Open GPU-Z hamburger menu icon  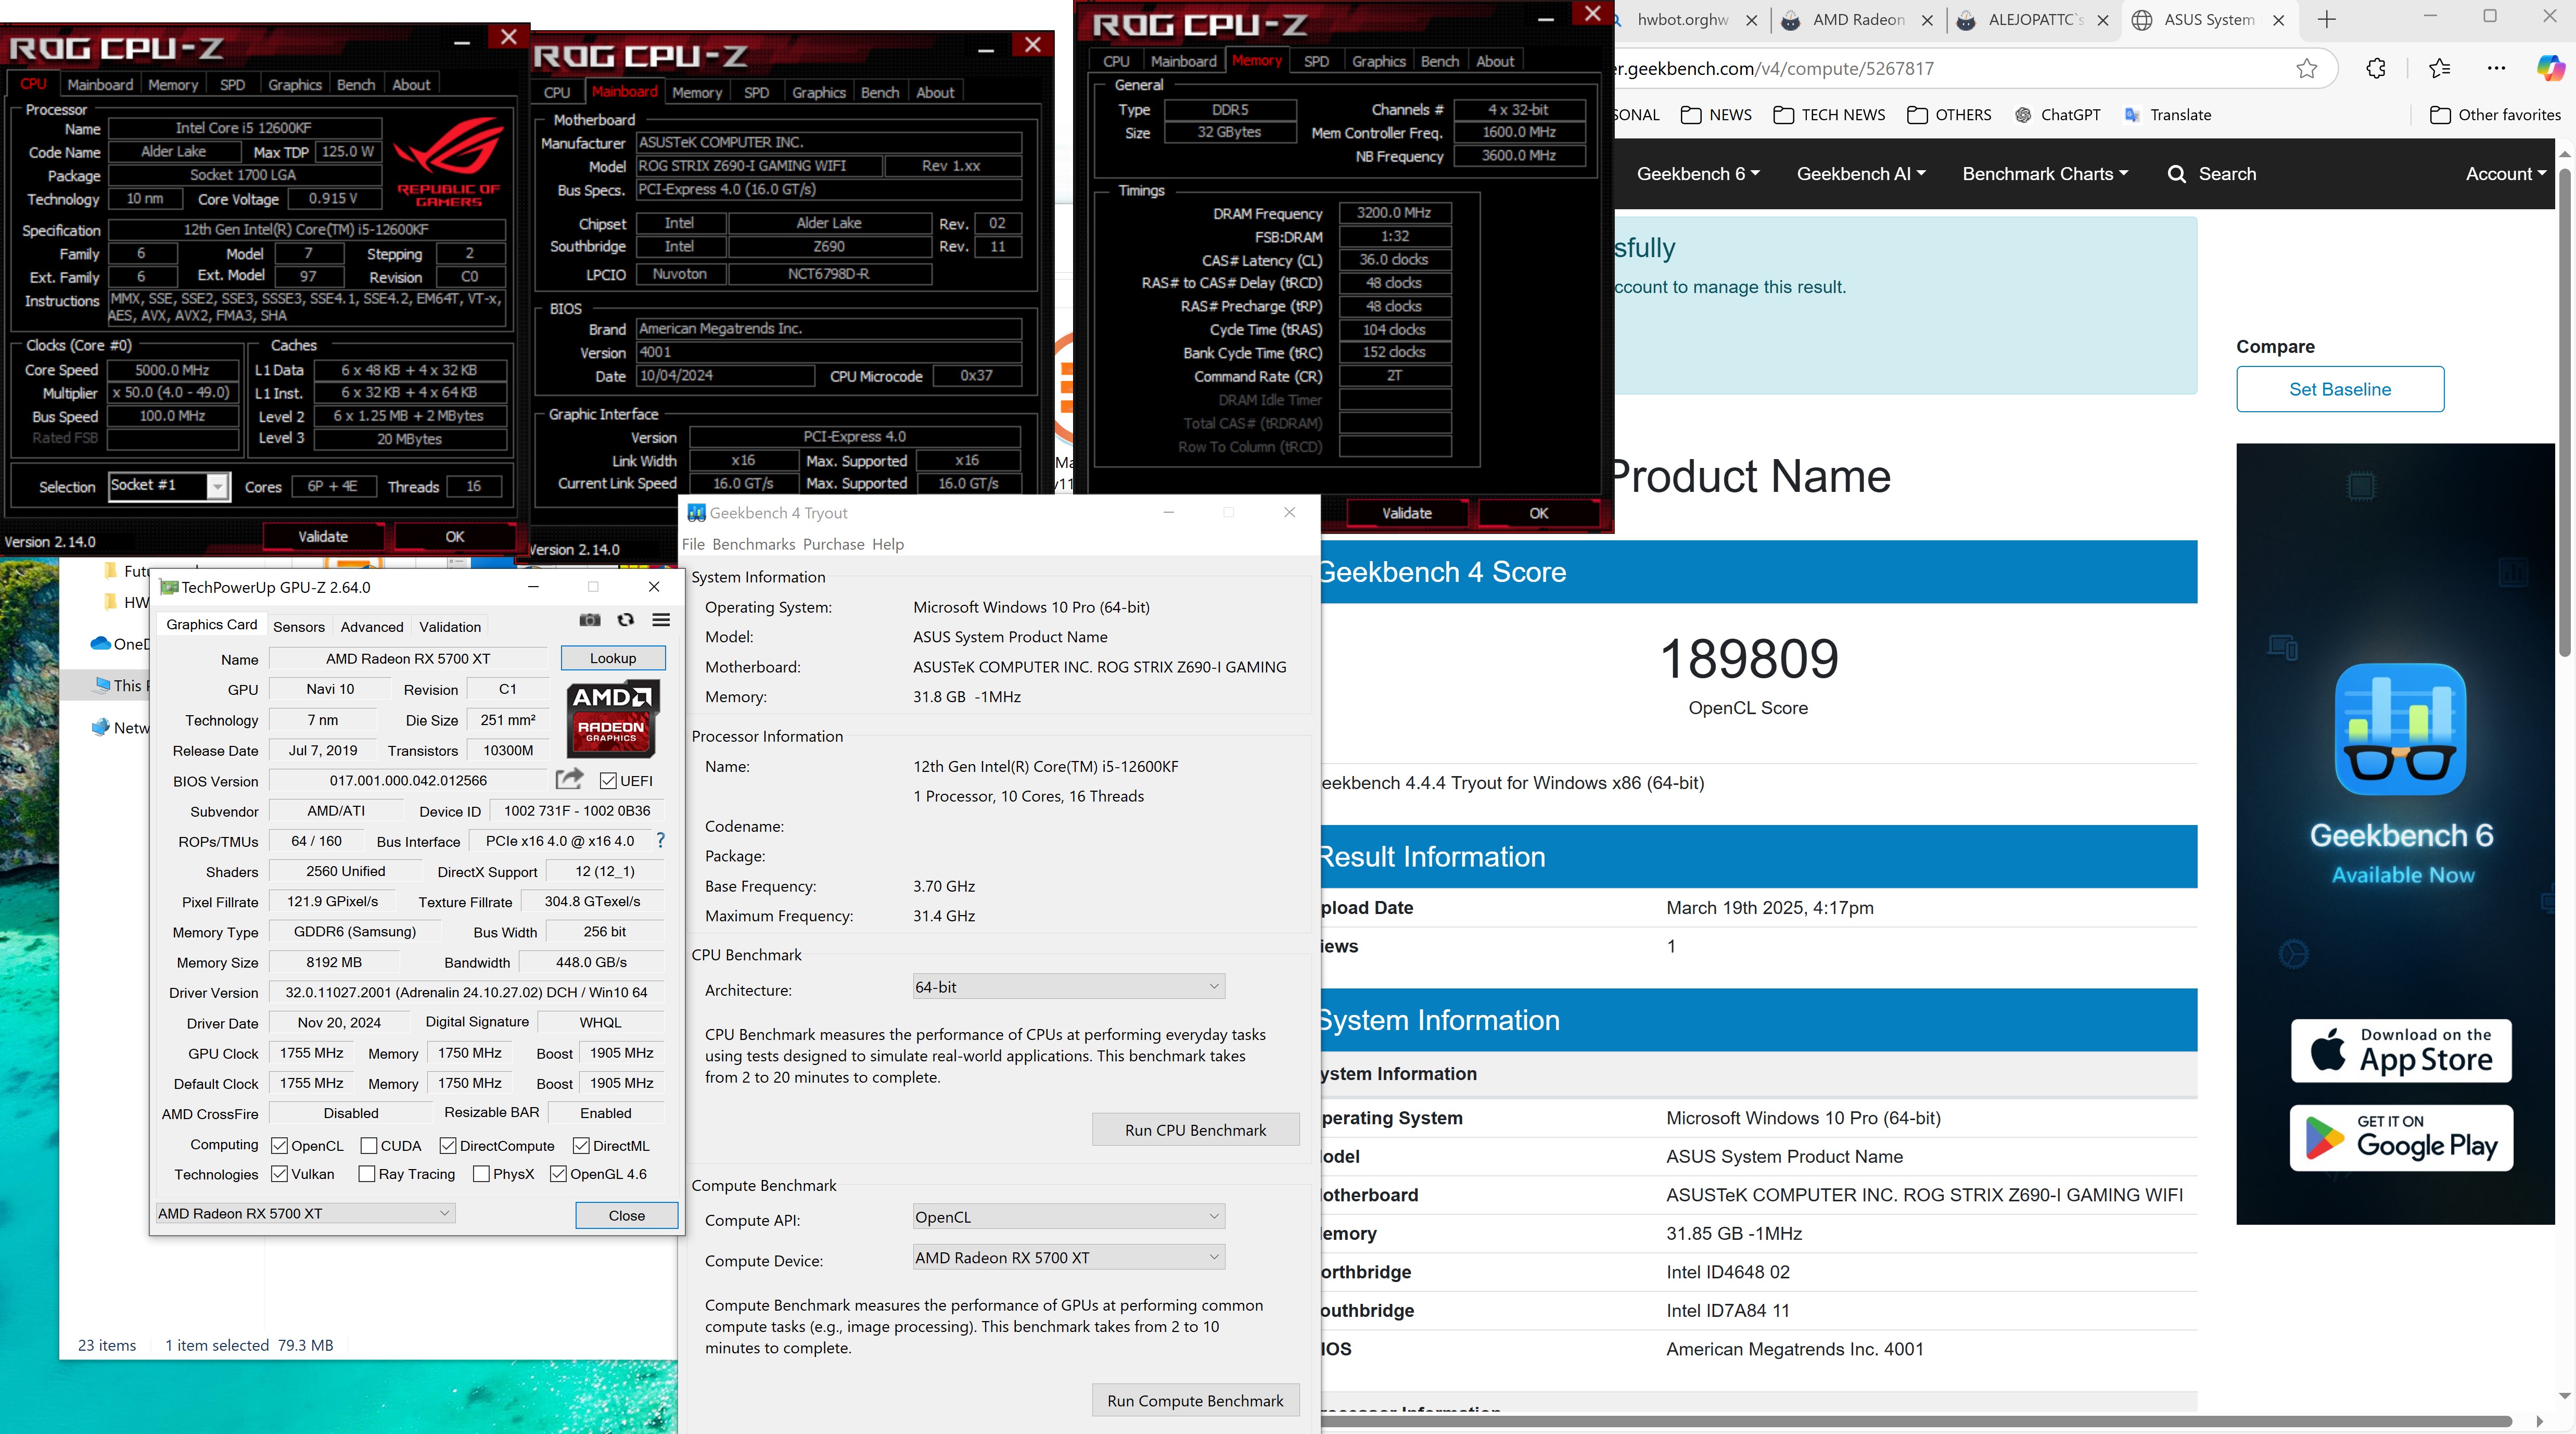coord(661,620)
